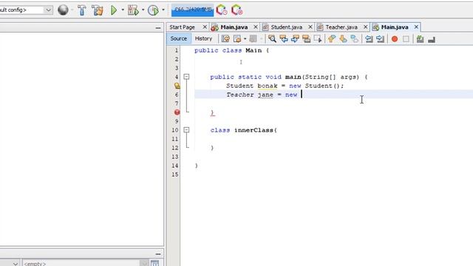The image size is (473, 266).
Task: Click "innerClass" on line 10
Action: pos(253,130)
